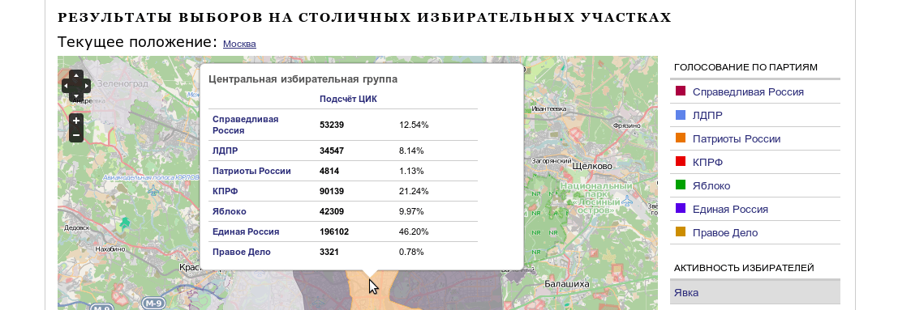
Task: Select Правое Дело in party legend
Action: click(x=725, y=233)
